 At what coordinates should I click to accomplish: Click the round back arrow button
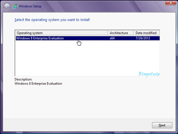click(x=7, y=6)
